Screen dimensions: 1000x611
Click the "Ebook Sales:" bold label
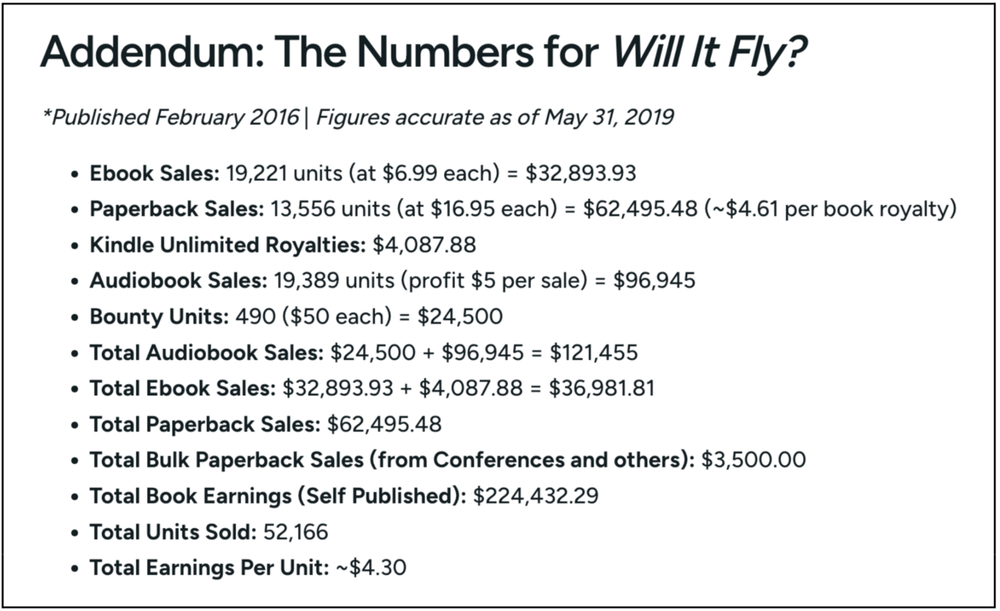(155, 173)
